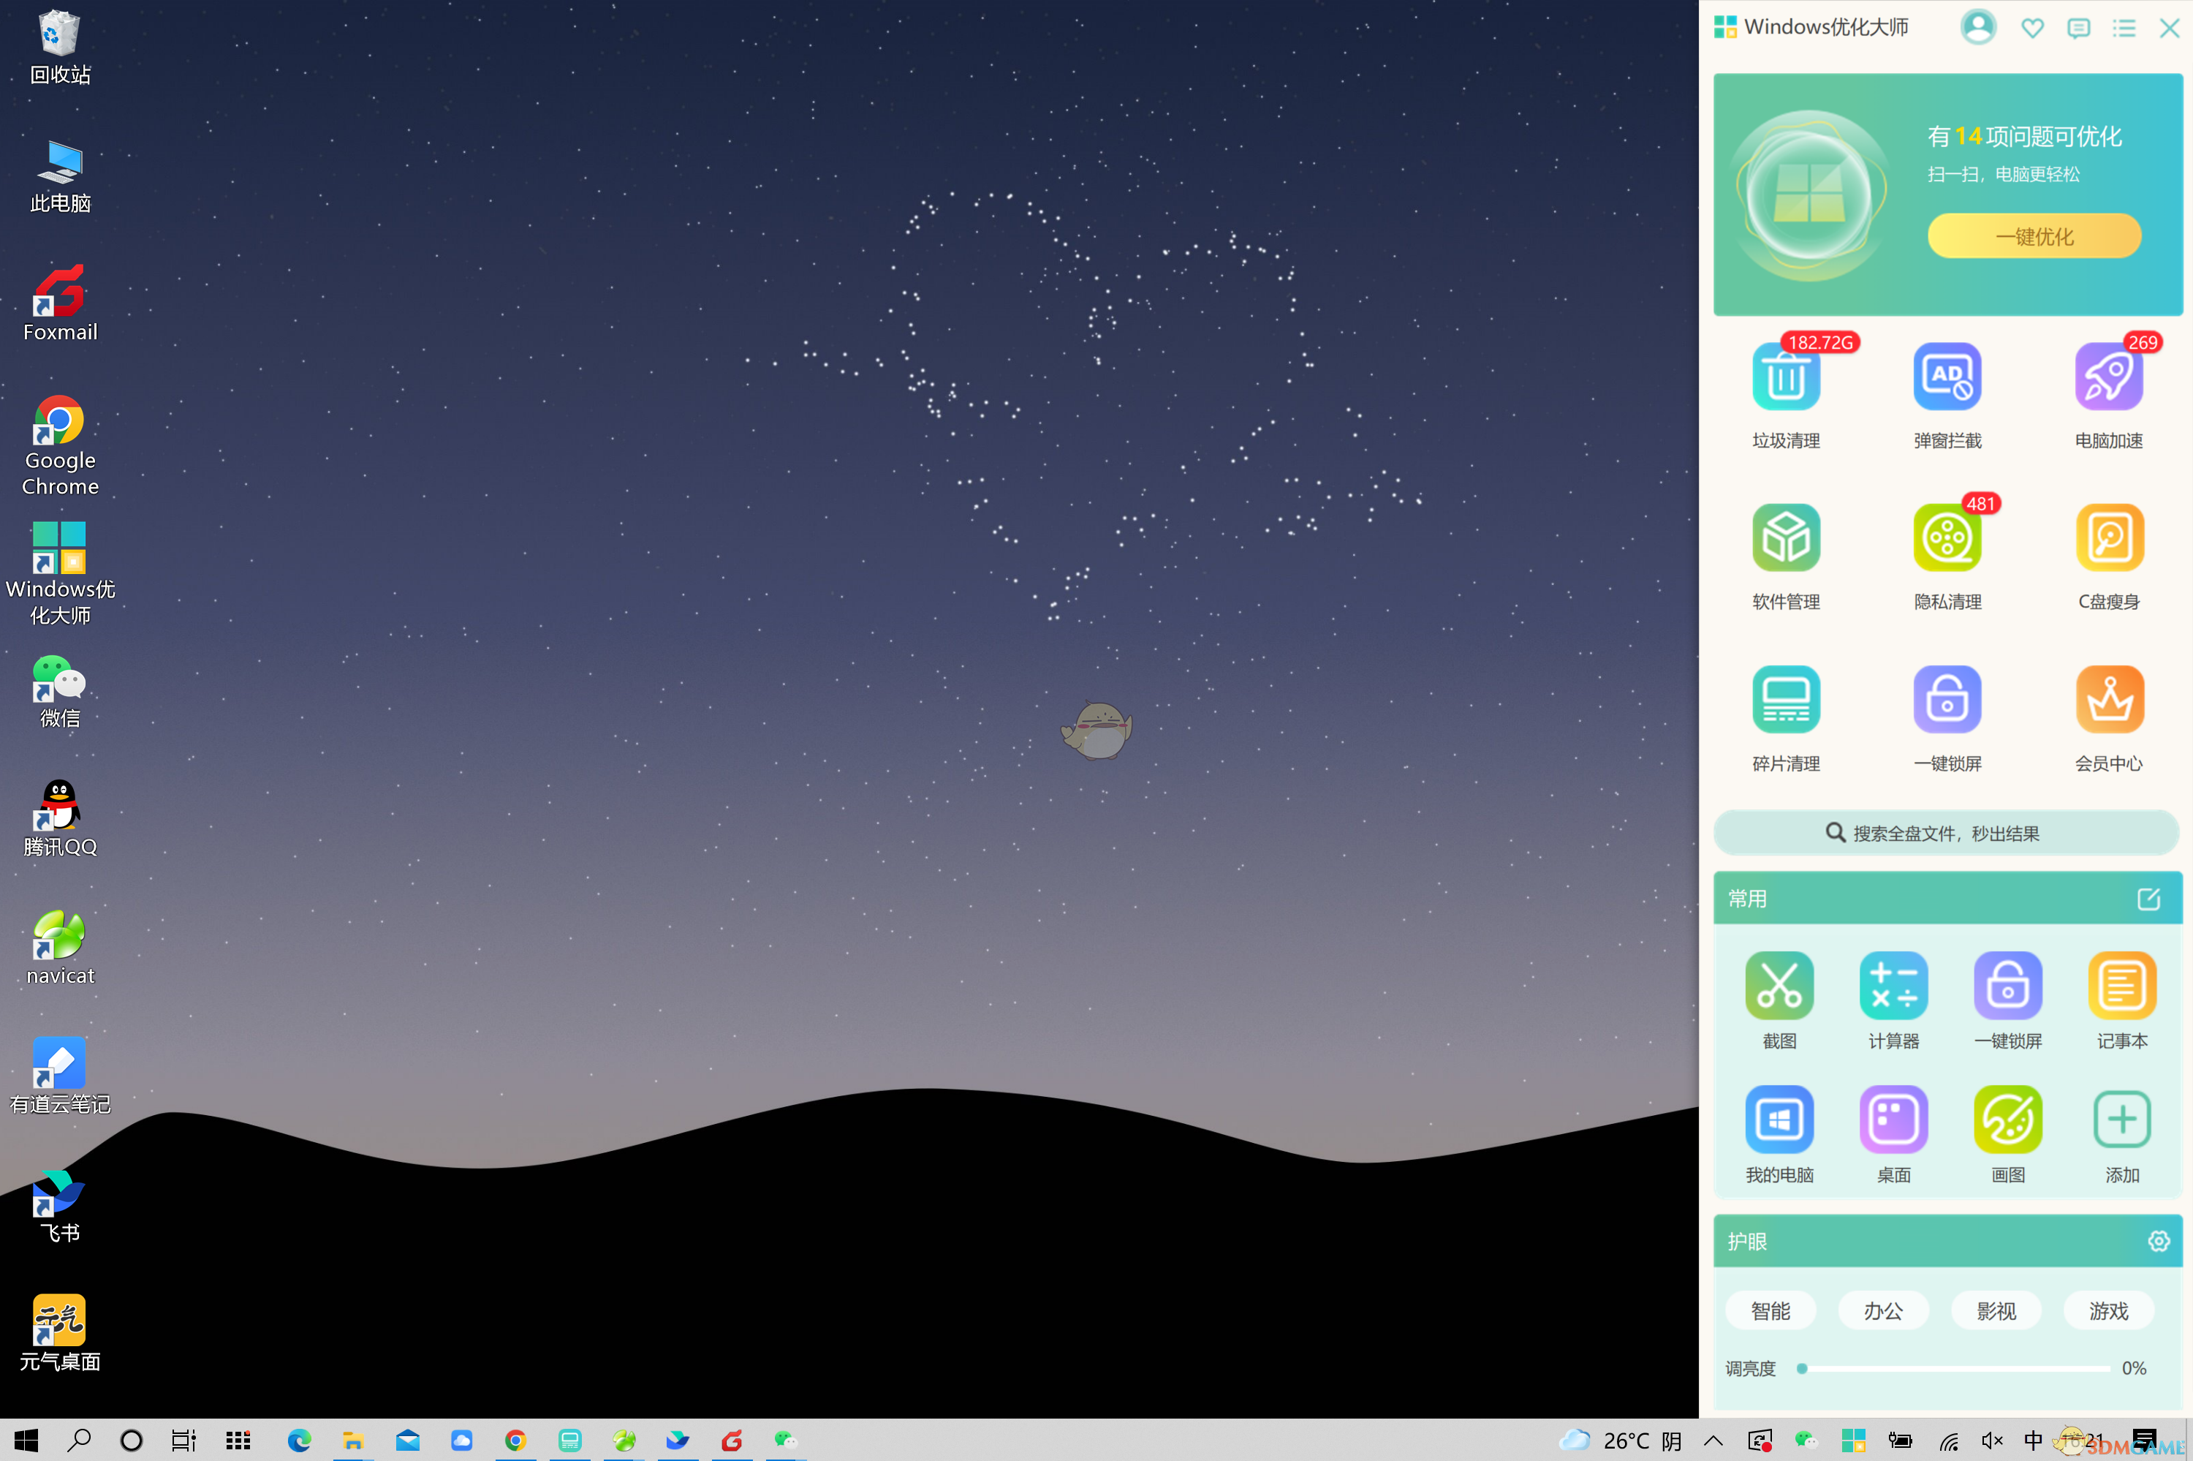
Task: Enable 游戏 mode in 护眼 section
Action: click(x=2107, y=1310)
